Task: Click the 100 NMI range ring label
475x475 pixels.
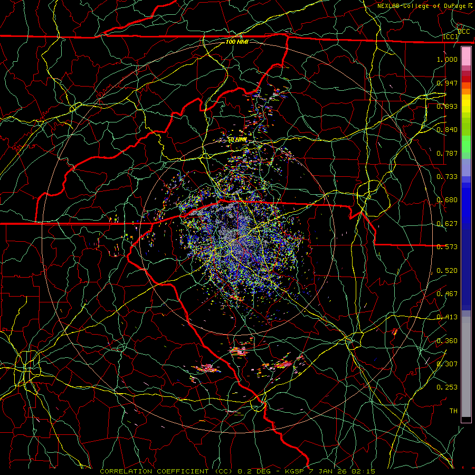Action: [237, 42]
